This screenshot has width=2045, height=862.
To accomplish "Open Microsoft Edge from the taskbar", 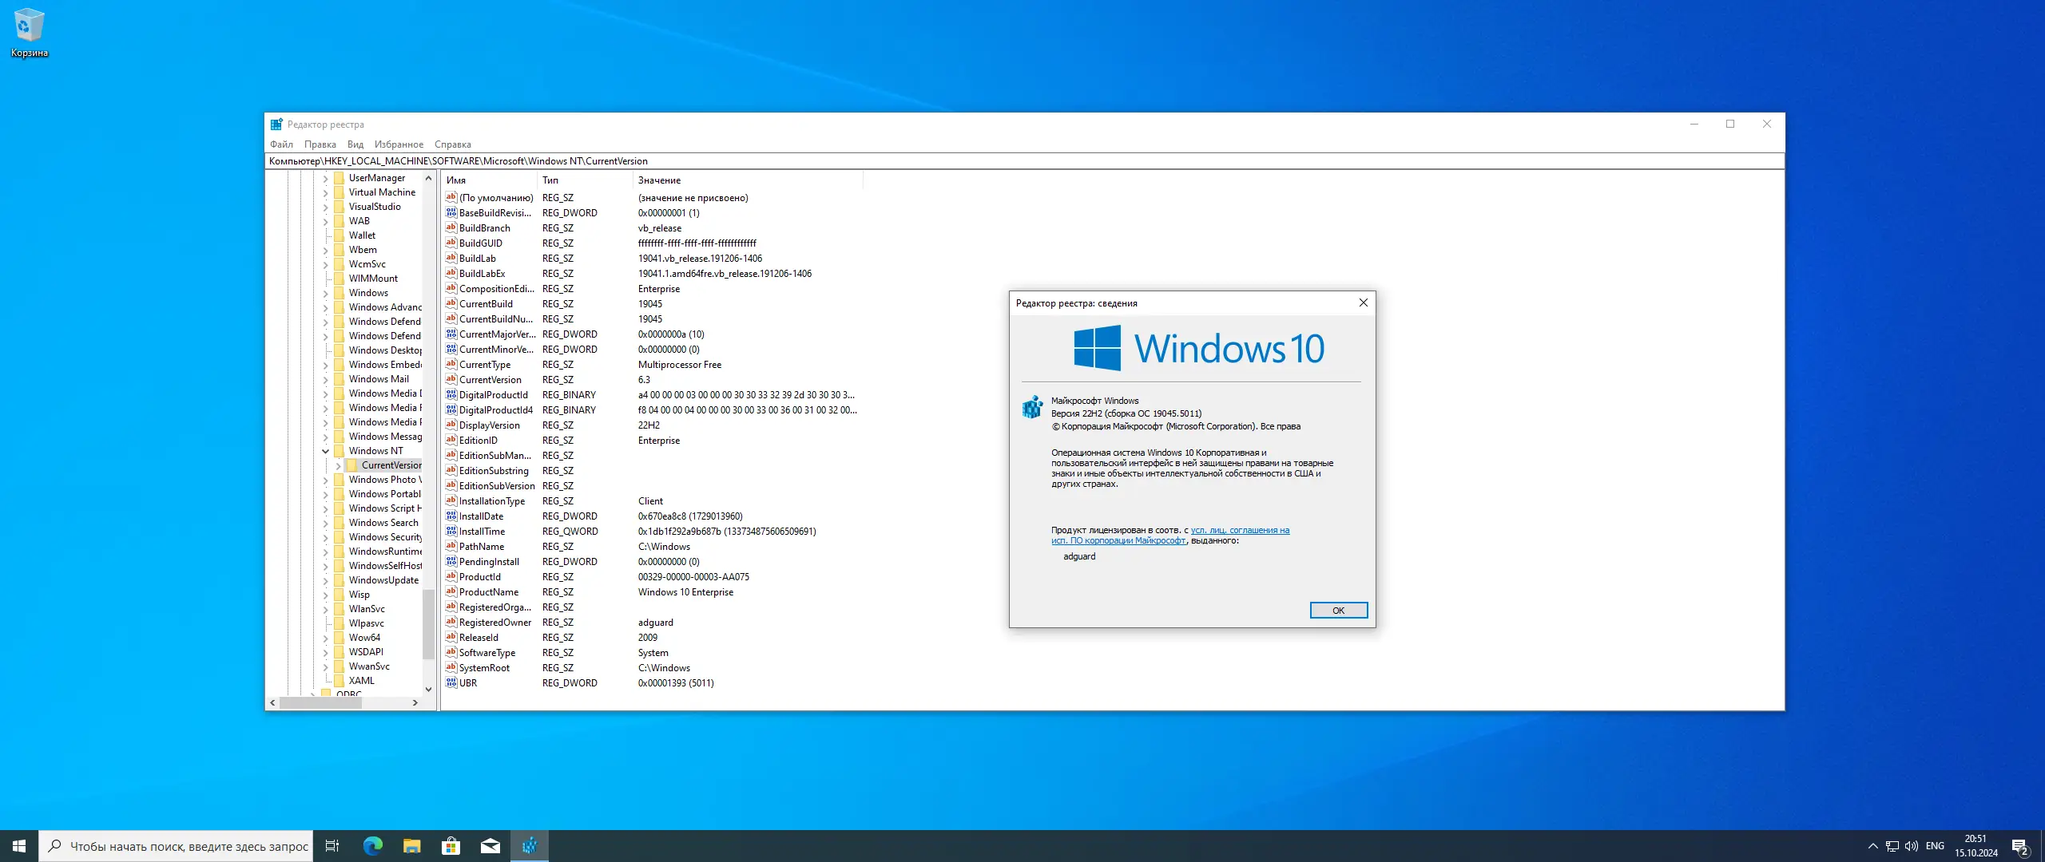I will pyautogui.click(x=372, y=846).
